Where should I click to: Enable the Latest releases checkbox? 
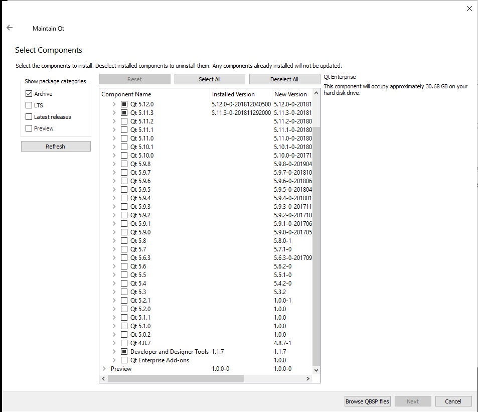[x=29, y=117]
